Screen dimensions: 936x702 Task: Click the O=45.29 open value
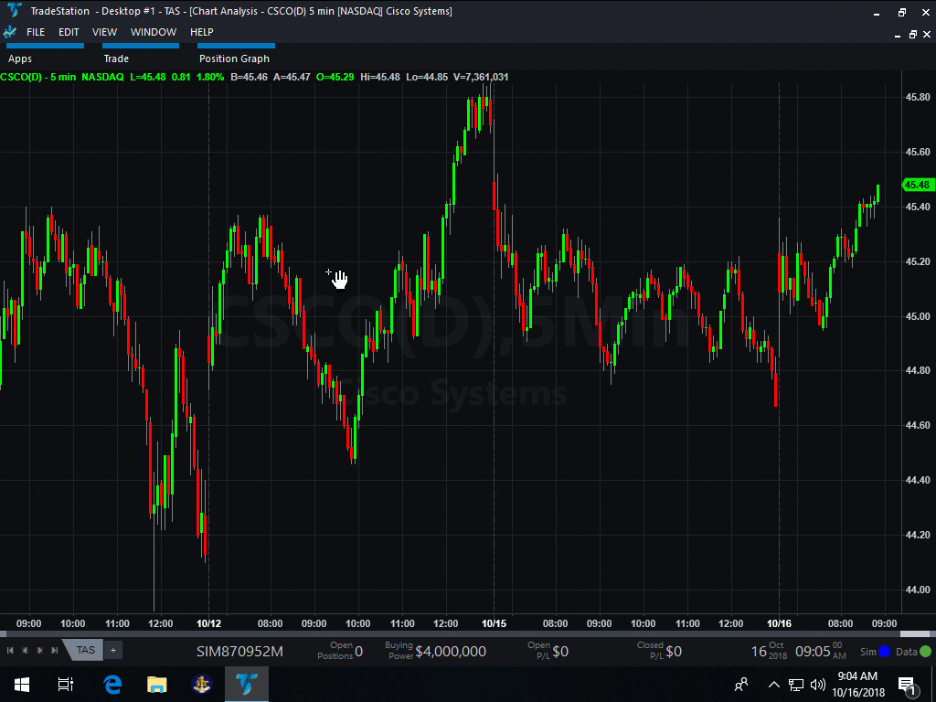335,77
